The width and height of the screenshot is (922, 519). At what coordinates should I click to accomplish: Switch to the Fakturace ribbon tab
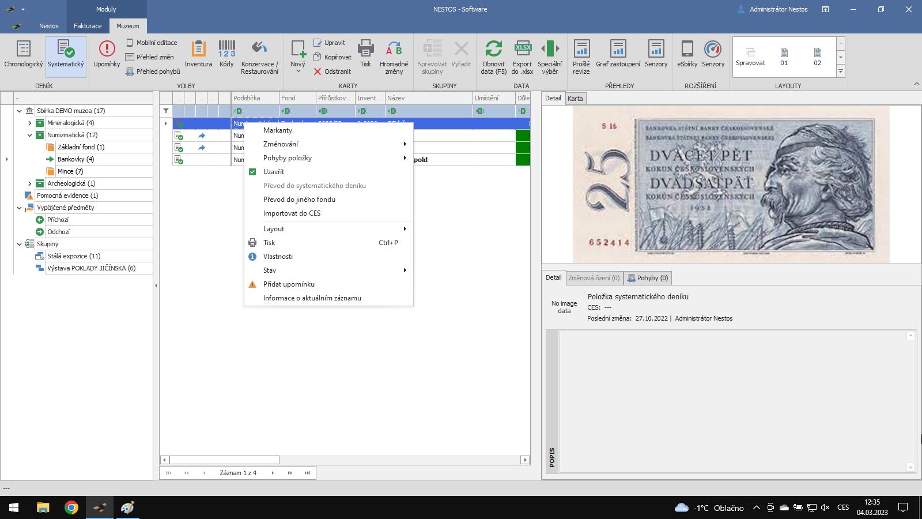(x=88, y=26)
